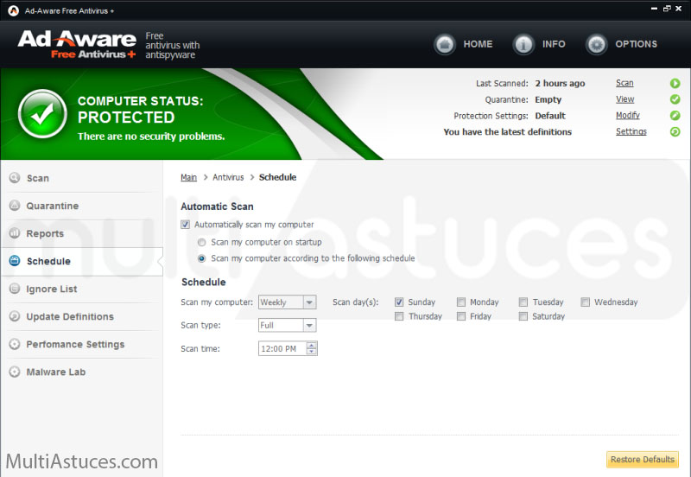Tick the Friday scan day checkbox
The image size is (691, 477).
[x=461, y=316]
